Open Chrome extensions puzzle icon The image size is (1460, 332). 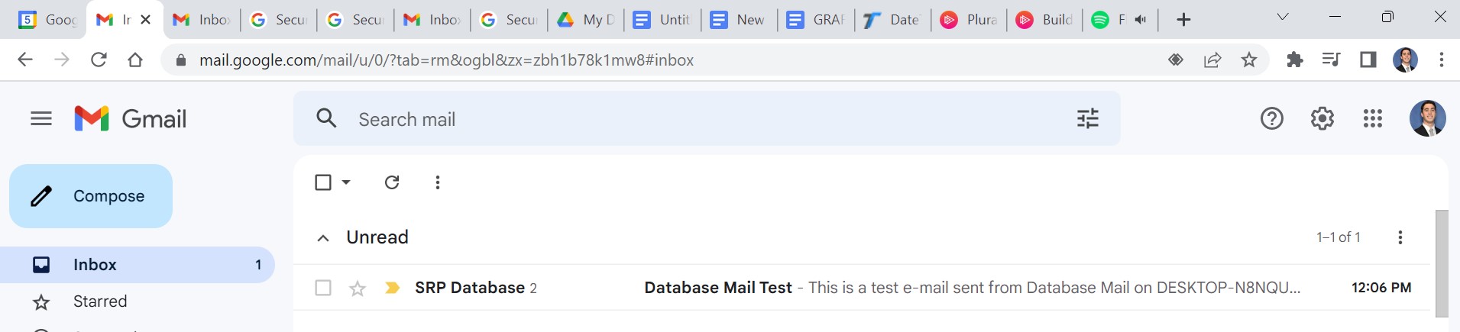point(1294,60)
